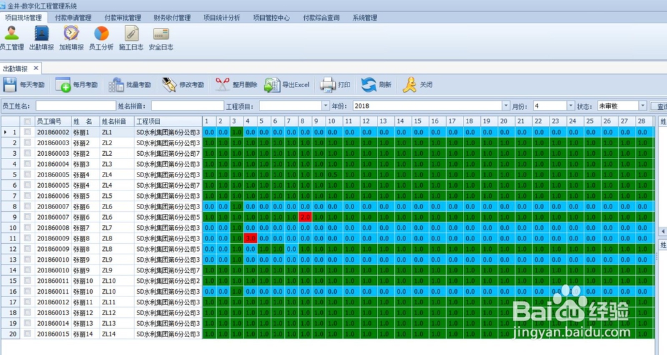Click 整月删除 scissors icon
The image size is (667, 355).
(x=222, y=85)
